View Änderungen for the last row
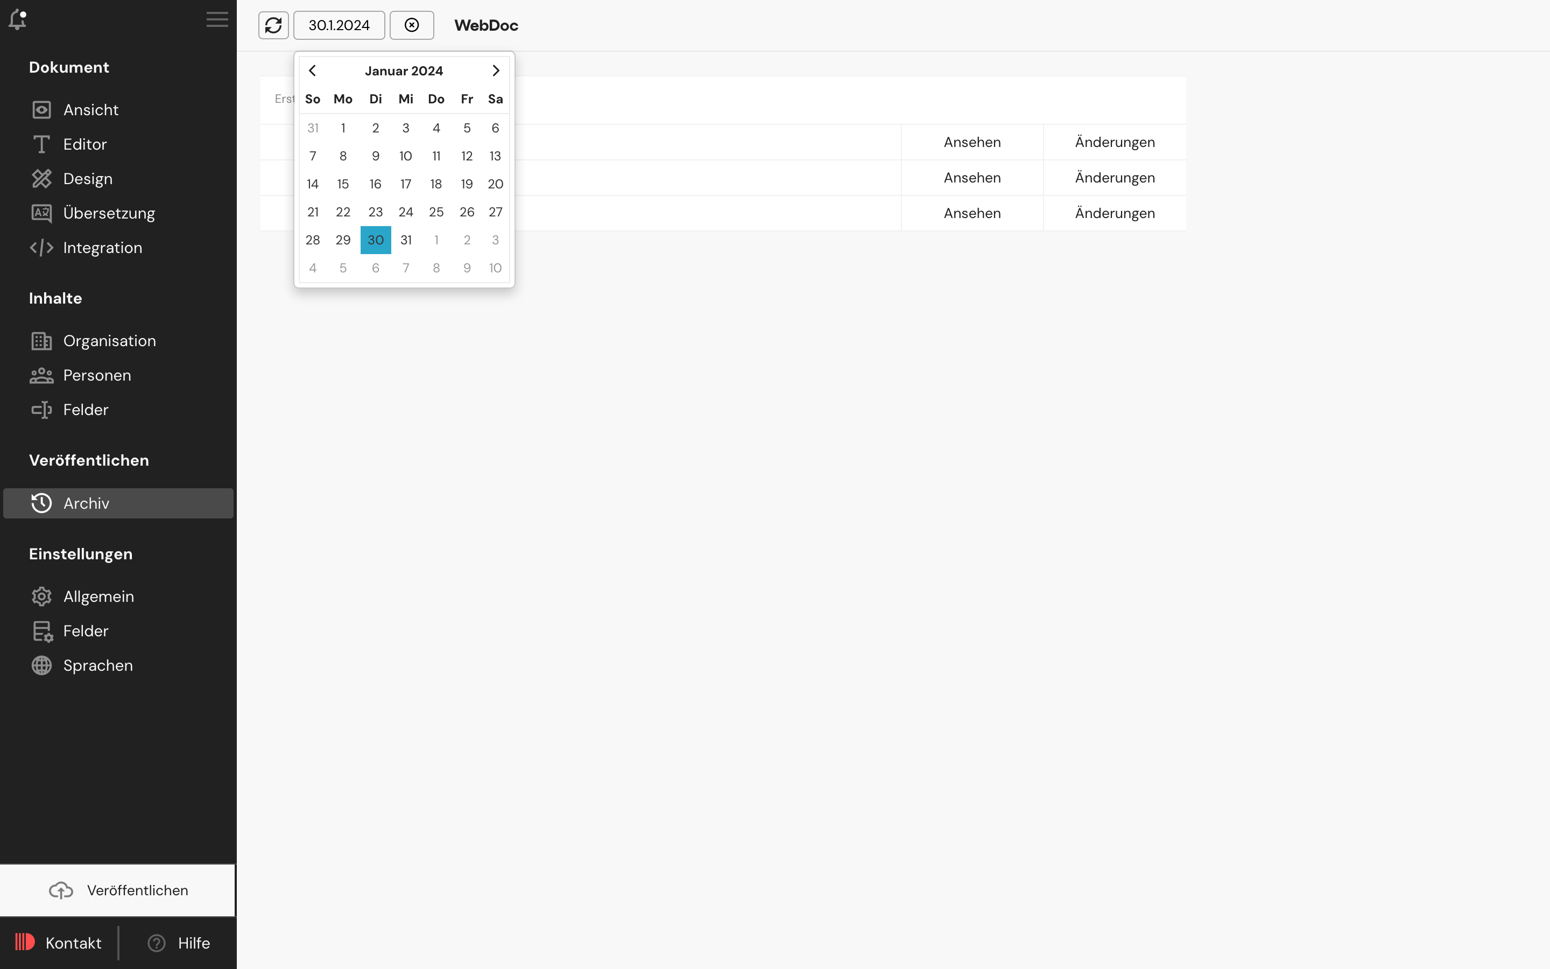1550x969 pixels. click(x=1115, y=213)
